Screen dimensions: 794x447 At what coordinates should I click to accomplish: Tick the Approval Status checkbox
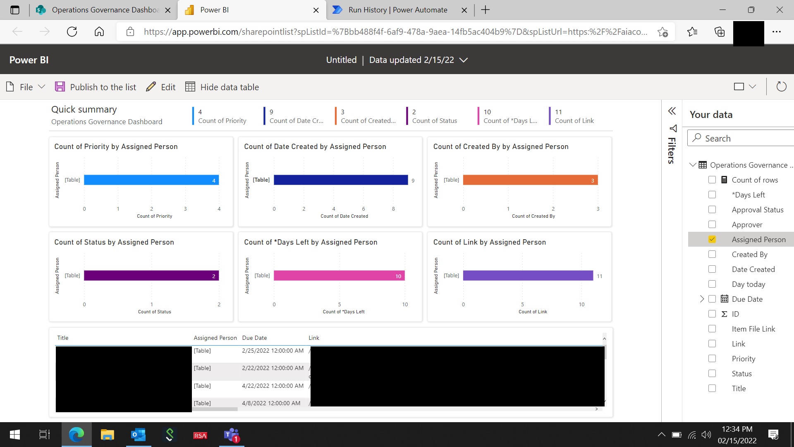(712, 210)
